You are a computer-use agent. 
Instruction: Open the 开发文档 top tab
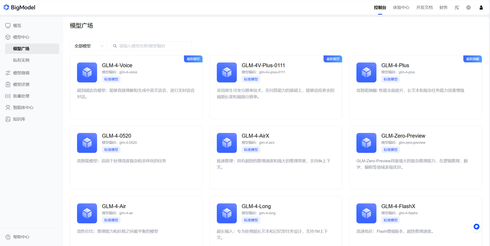(425, 8)
